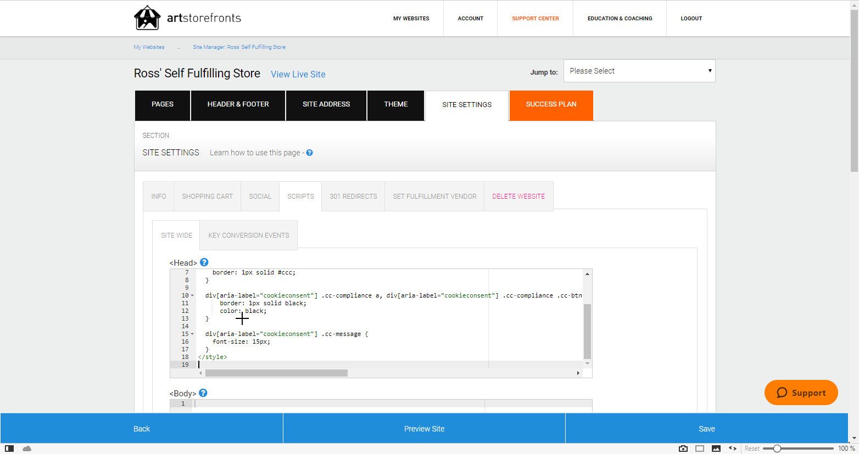
Task: Open the Site Address tab
Action: pyautogui.click(x=326, y=105)
